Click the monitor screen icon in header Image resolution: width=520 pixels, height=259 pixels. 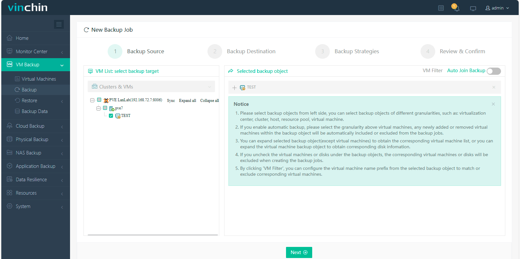473,8
